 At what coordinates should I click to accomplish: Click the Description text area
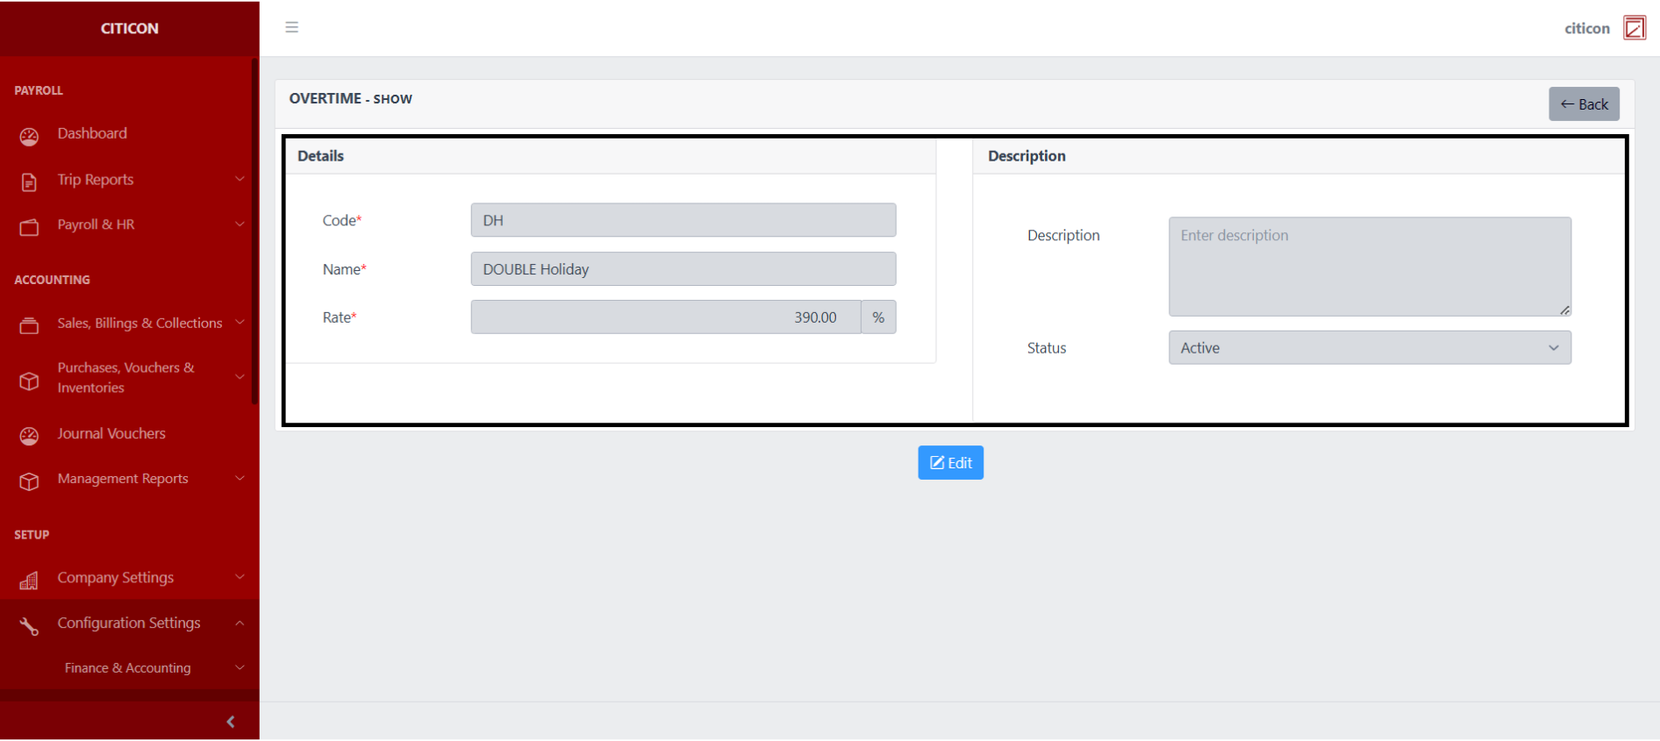click(1369, 267)
